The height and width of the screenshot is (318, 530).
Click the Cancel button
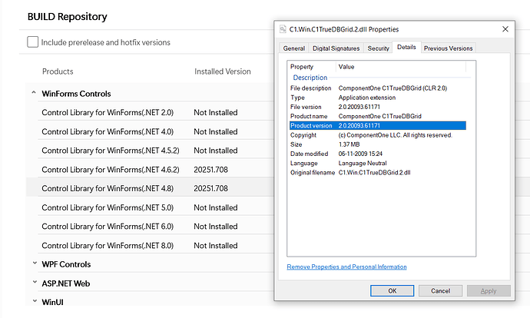point(440,290)
